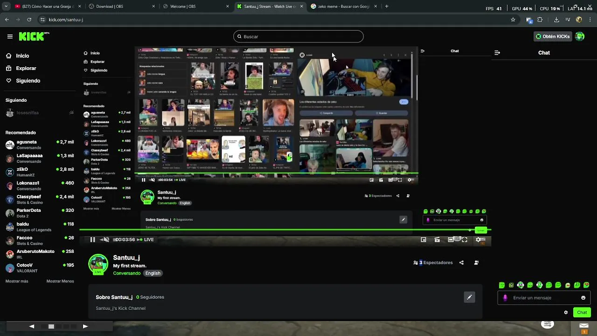597x336 pixels.
Task: Open the AruberutoMakoto recommended channel
Action: (40, 254)
